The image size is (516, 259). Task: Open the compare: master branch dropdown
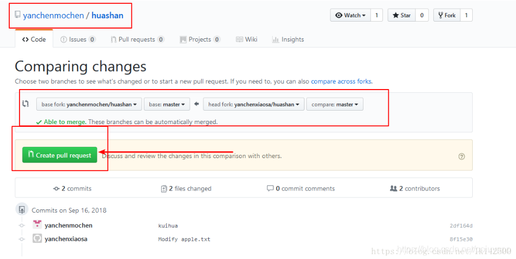[335, 104]
